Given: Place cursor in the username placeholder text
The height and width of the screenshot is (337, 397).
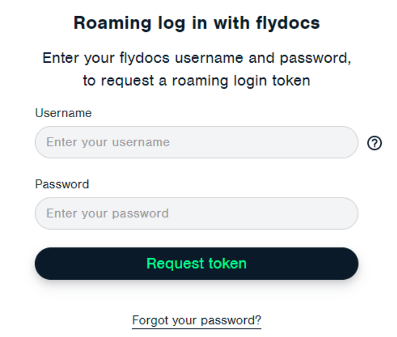Looking at the screenshot, I should pyautogui.click(x=108, y=143).
